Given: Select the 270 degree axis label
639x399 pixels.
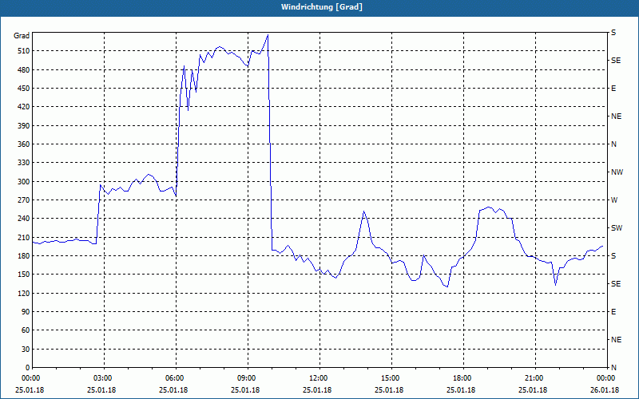Looking at the screenshot, I should [24, 200].
